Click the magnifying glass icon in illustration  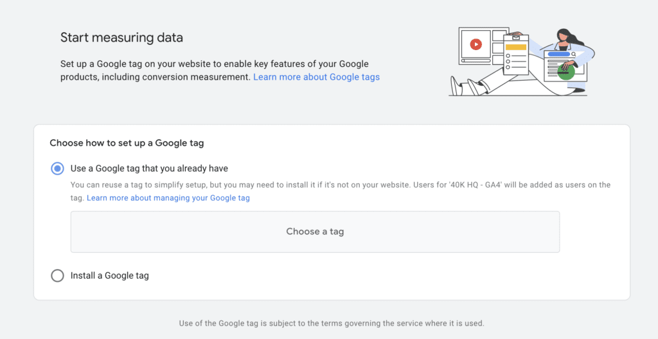[x=573, y=55]
